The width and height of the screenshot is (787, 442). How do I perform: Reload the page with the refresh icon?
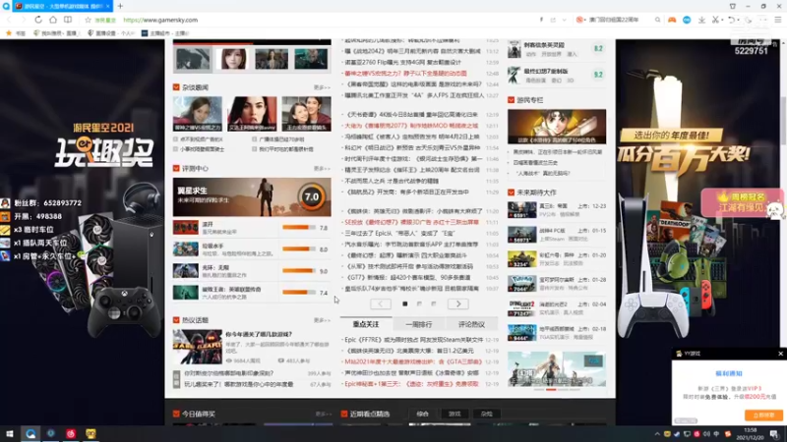(x=38, y=20)
